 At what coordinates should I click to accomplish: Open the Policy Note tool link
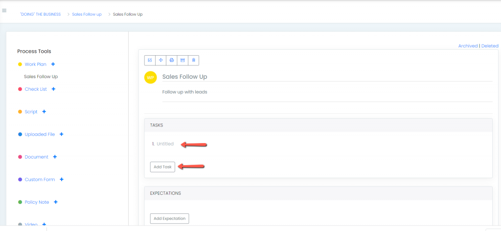click(x=37, y=202)
